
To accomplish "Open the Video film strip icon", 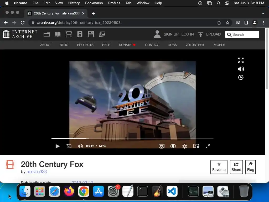I will pos(69,34).
